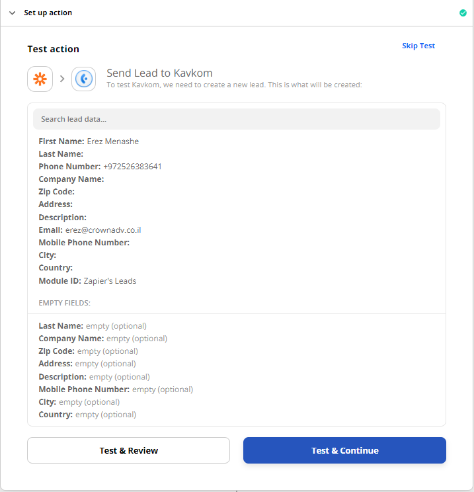
Task: Click the EMPTY FIELDS section label
Action: [x=65, y=303]
